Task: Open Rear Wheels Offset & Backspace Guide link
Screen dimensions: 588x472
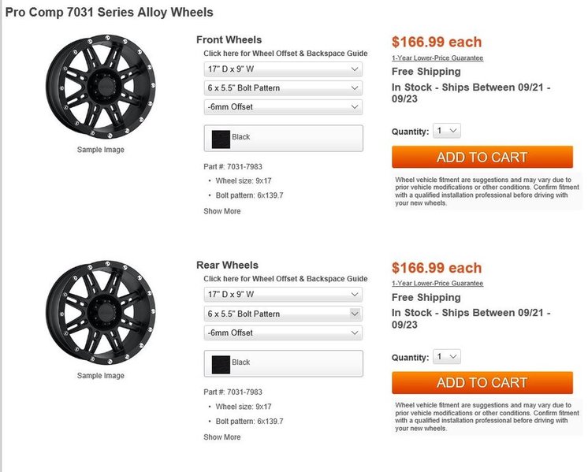Action: (x=285, y=279)
